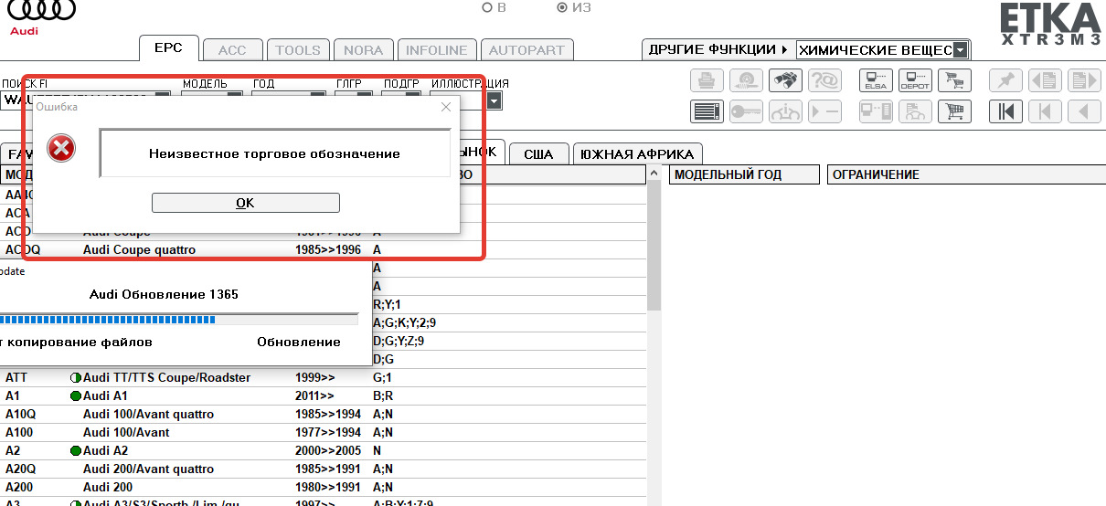
Task: Select the 'В' radio button
Action: tap(487, 7)
